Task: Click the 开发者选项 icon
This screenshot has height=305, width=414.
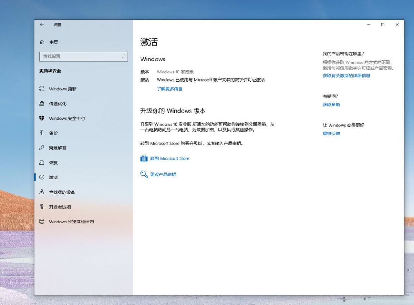Action: 42,207
